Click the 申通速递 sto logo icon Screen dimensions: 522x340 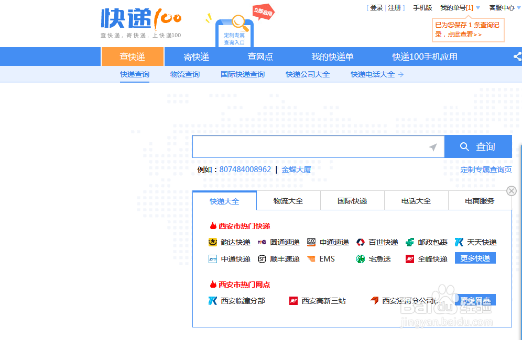point(311,242)
